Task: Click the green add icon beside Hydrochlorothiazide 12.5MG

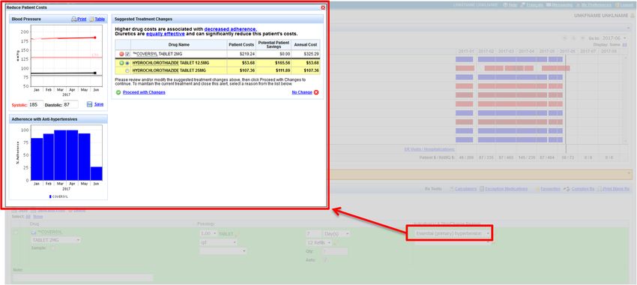Action: point(121,64)
